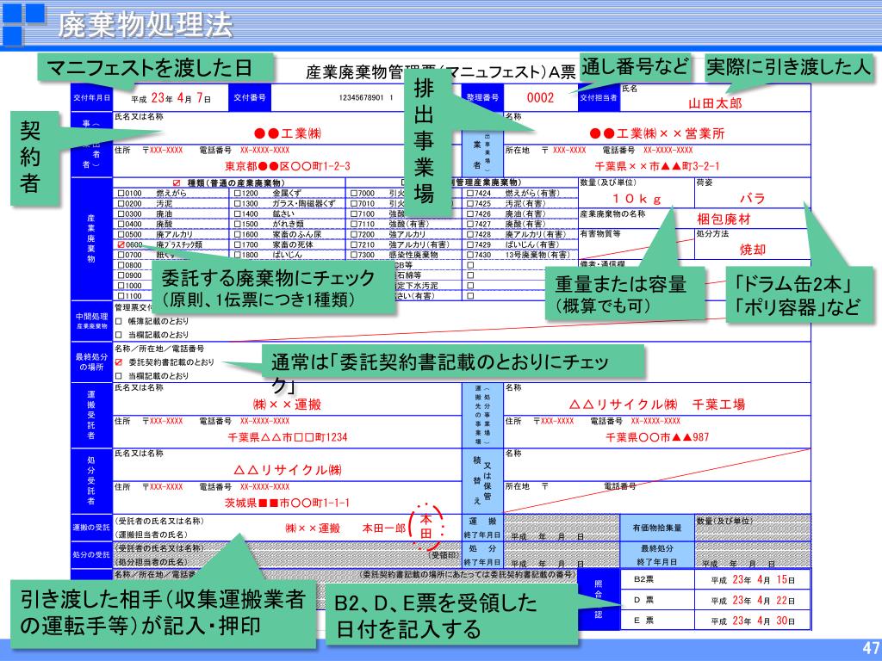Click the 交付番号 value 12345678901
The image size is (882, 661).
[x=365, y=98]
